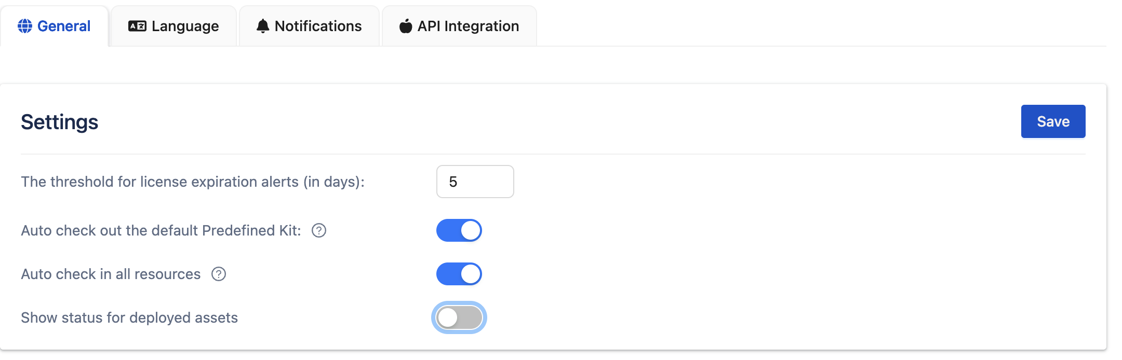Click the Settings heading

coord(60,122)
